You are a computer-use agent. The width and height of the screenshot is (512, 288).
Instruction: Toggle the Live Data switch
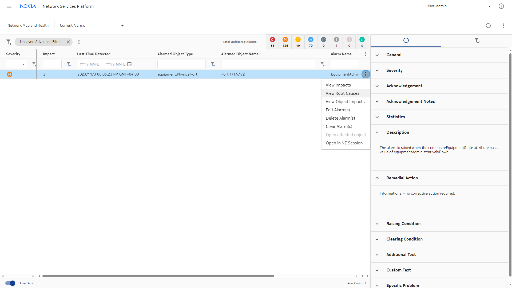point(10,283)
